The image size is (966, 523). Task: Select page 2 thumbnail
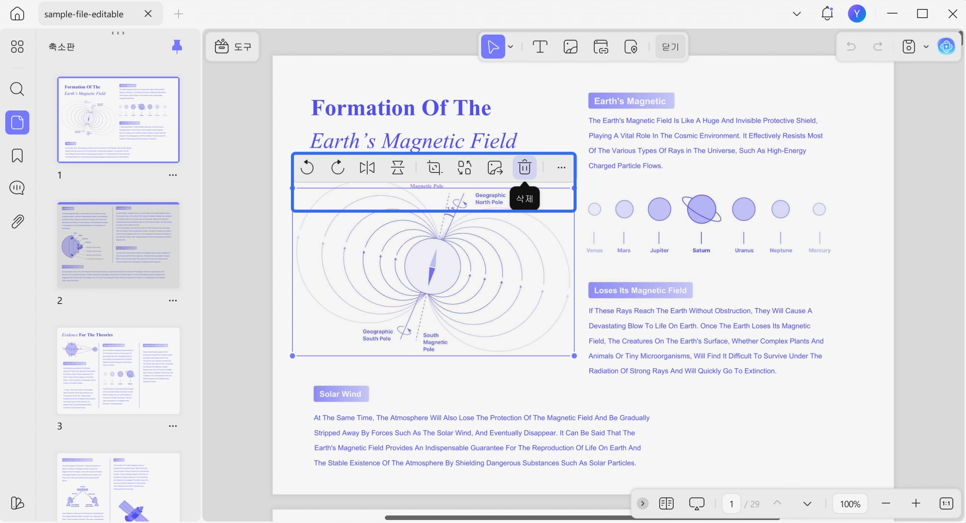point(118,245)
